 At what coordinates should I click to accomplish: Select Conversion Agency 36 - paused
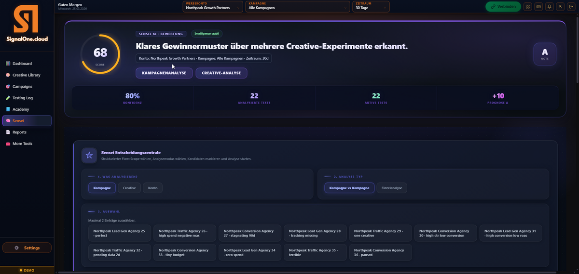(380, 252)
